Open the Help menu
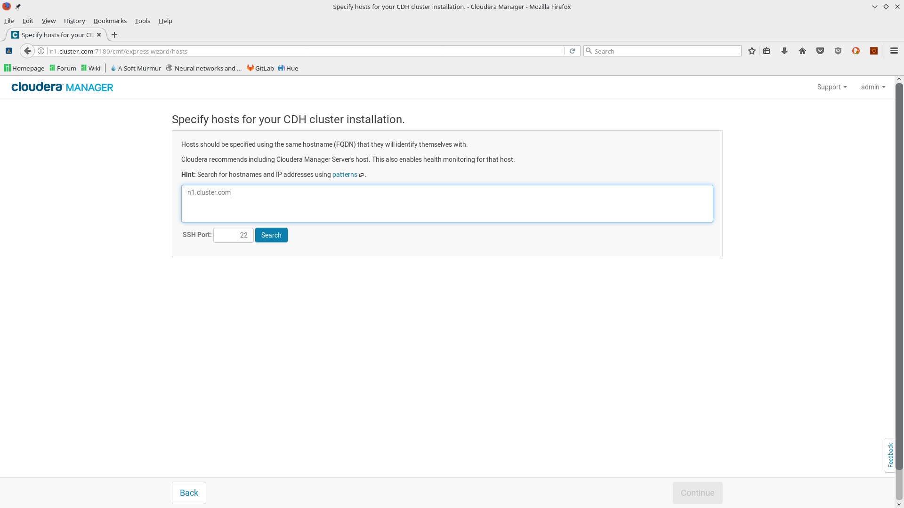The width and height of the screenshot is (904, 508). (x=165, y=21)
